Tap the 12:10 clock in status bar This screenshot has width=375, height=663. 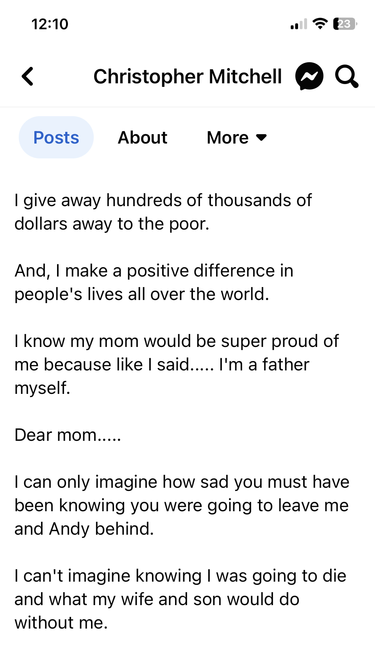pos(50,24)
